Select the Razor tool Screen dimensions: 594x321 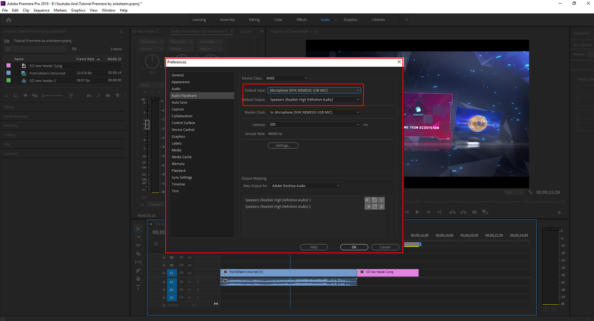138,254
